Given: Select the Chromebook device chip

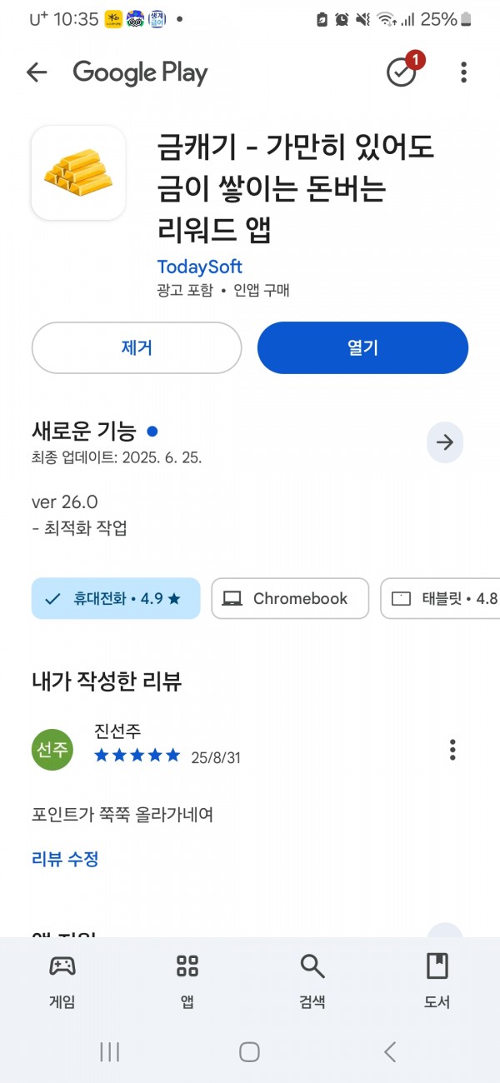Looking at the screenshot, I should (x=290, y=598).
